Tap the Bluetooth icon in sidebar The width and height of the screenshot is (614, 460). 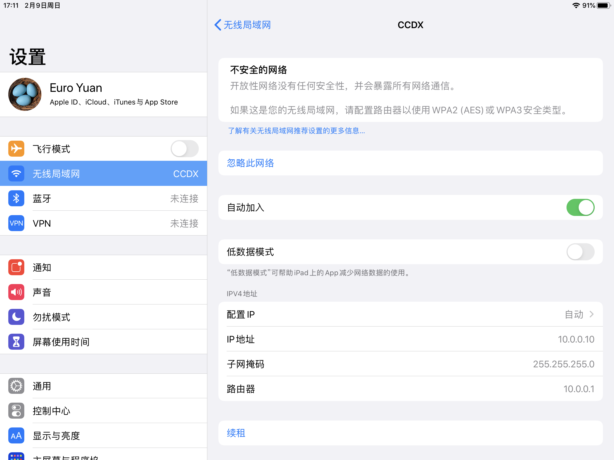pyautogui.click(x=16, y=198)
